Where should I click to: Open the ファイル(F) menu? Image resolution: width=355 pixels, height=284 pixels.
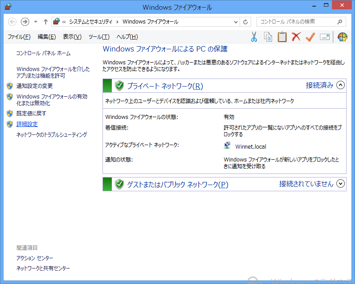(x=19, y=37)
